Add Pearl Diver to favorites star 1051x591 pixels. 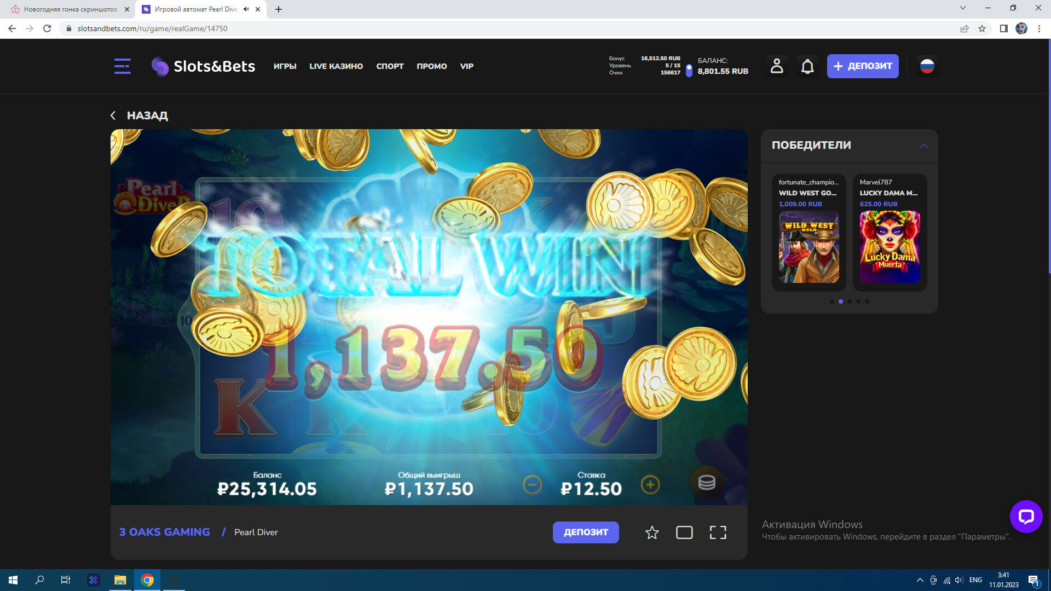pyautogui.click(x=651, y=532)
